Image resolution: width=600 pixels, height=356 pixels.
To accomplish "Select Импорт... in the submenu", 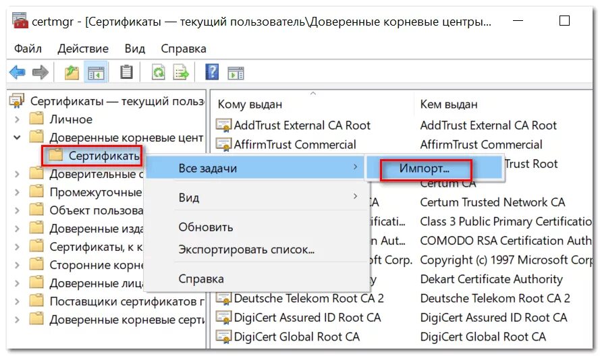I will tap(434, 169).
